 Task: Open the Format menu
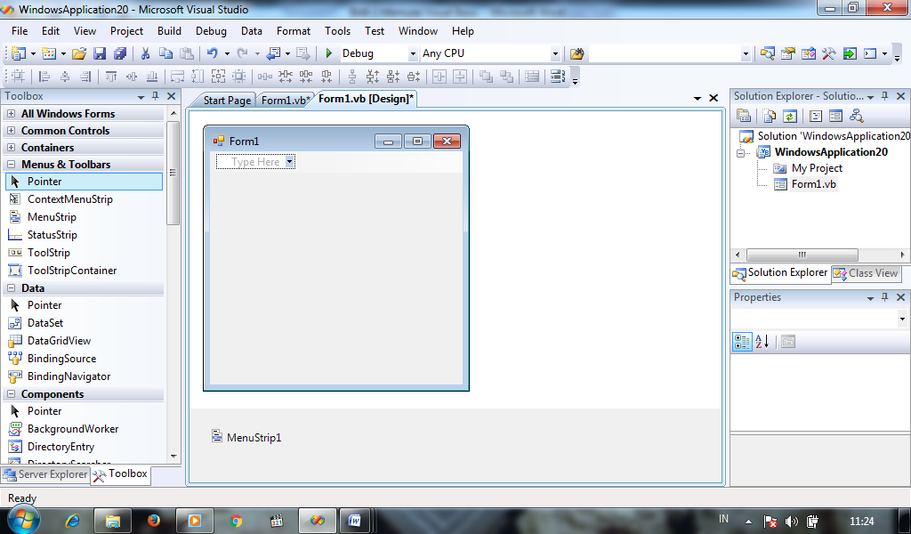pos(293,30)
